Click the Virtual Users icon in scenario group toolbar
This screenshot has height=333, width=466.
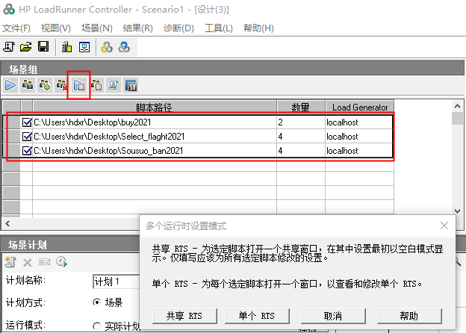point(28,85)
